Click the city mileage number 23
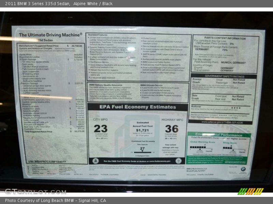The image size is (273, 204). pos(101,129)
